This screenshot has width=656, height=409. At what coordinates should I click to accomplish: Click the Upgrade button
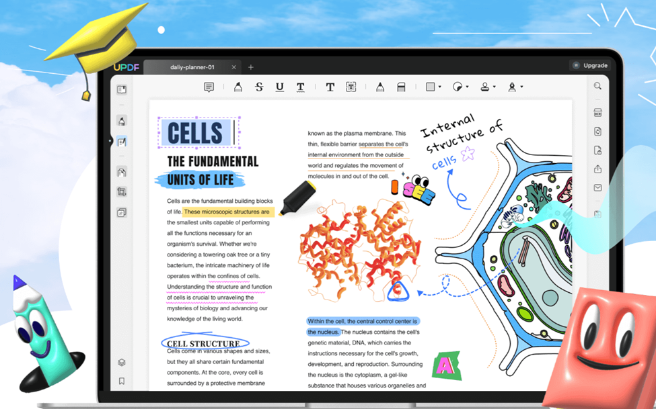(590, 65)
